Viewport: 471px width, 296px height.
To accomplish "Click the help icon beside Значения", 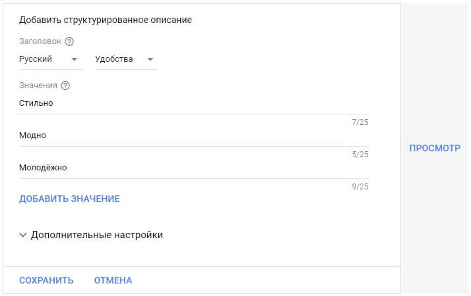I will point(65,86).
